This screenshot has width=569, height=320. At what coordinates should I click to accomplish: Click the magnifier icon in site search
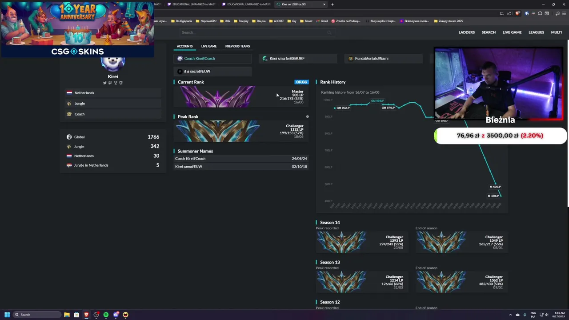pos(329,32)
